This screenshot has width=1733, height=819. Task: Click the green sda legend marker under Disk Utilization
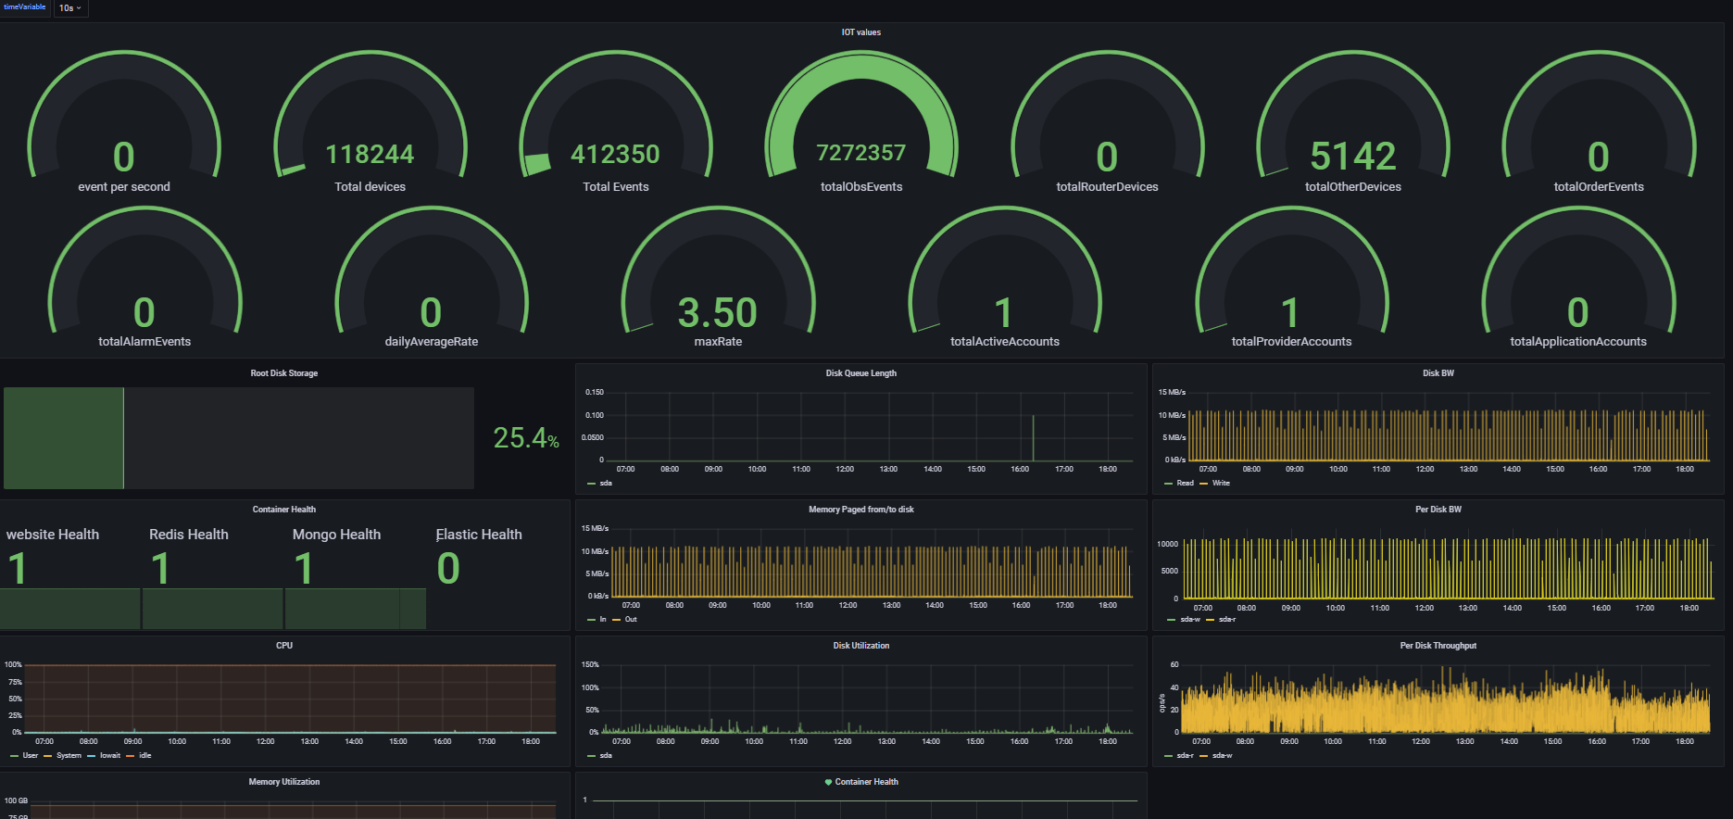click(592, 756)
